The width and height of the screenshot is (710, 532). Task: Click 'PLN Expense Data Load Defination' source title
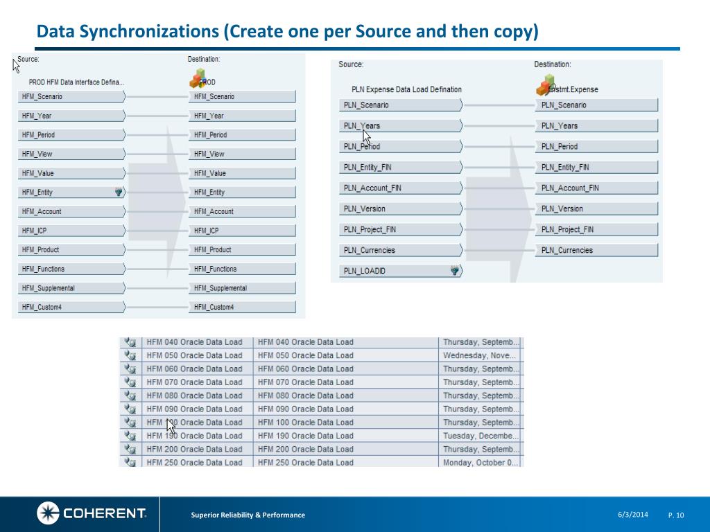click(406, 89)
